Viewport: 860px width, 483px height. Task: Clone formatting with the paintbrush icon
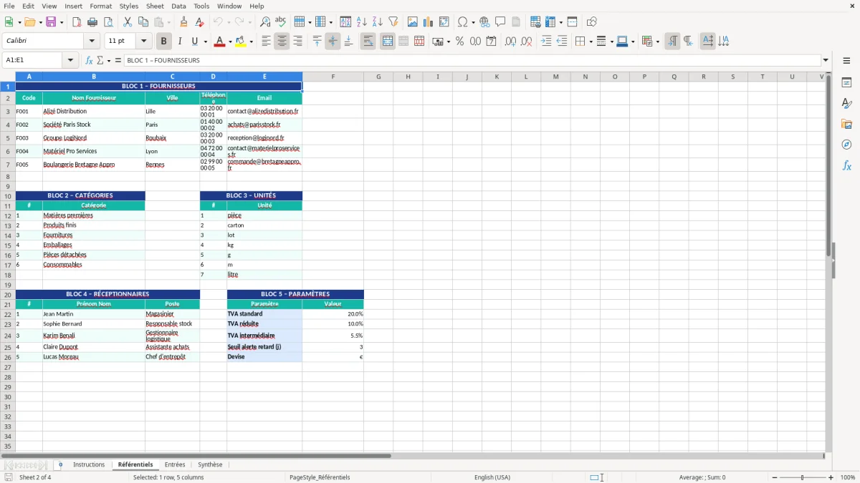[183, 22]
